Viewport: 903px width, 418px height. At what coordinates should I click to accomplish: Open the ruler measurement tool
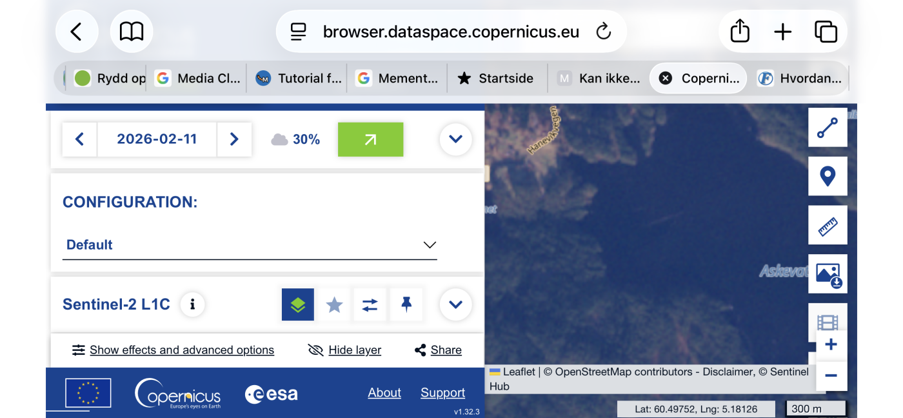pos(828,226)
